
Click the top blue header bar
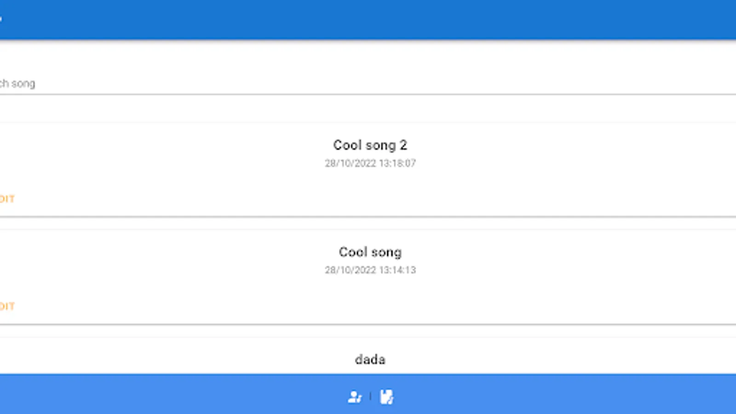(x=368, y=19)
